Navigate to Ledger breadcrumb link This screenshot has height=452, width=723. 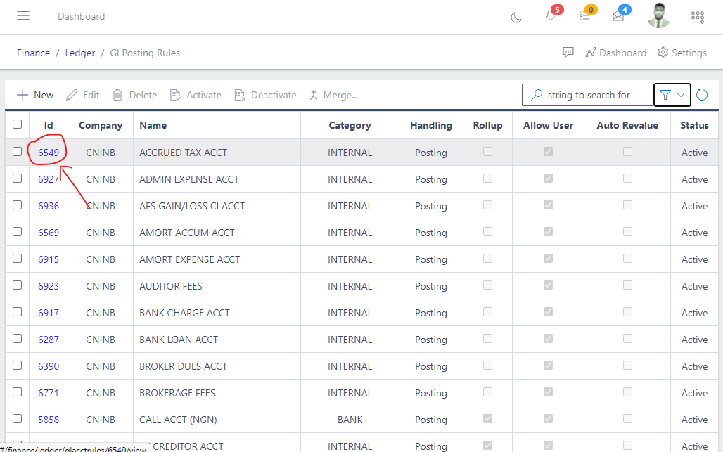click(79, 53)
